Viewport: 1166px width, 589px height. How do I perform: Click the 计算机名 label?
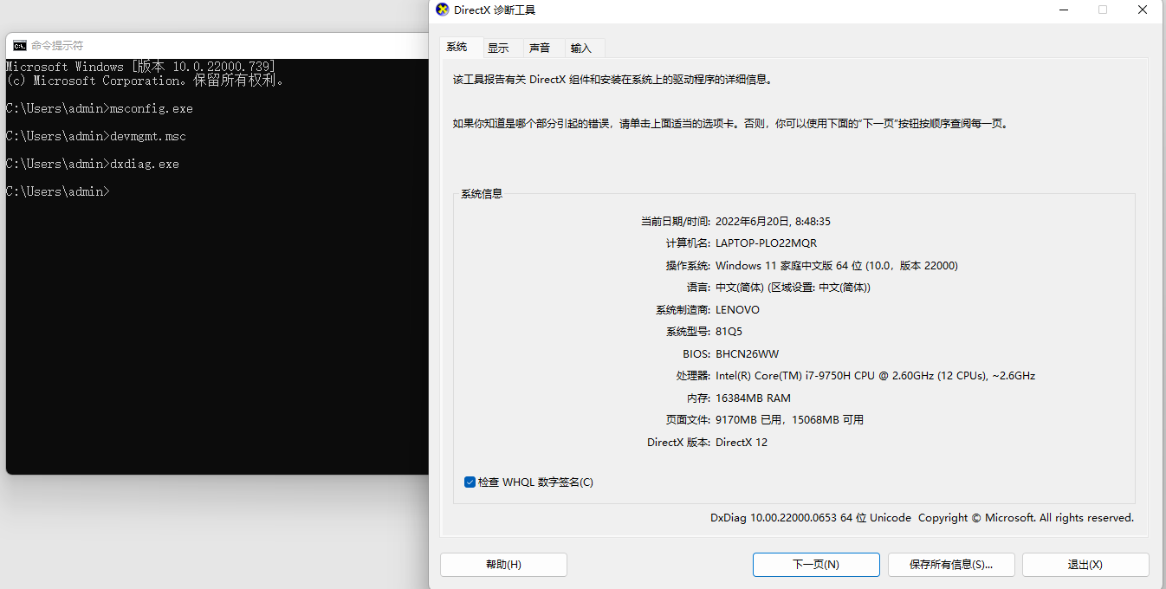pyautogui.click(x=688, y=243)
